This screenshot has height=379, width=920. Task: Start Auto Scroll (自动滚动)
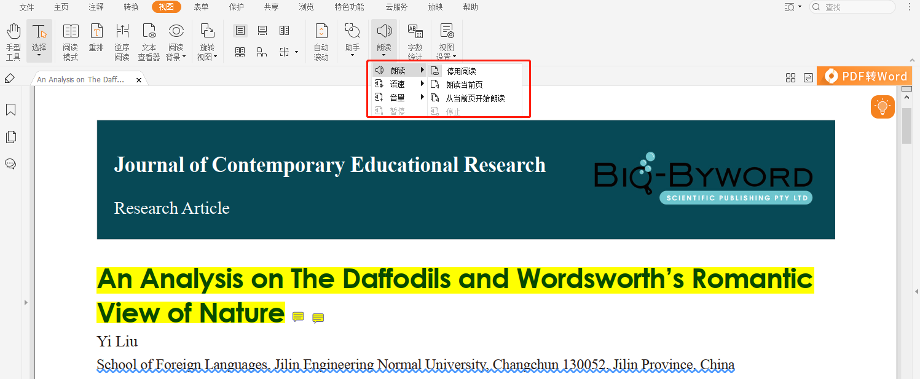tap(321, 41)
